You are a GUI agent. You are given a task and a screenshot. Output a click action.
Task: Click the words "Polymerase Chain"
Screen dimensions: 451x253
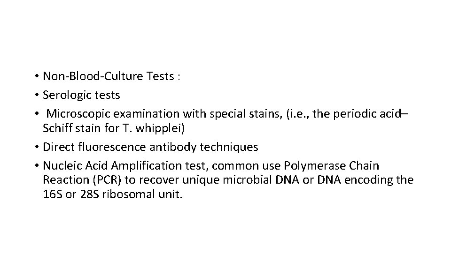pyautogui.click(x=337, y=166)
